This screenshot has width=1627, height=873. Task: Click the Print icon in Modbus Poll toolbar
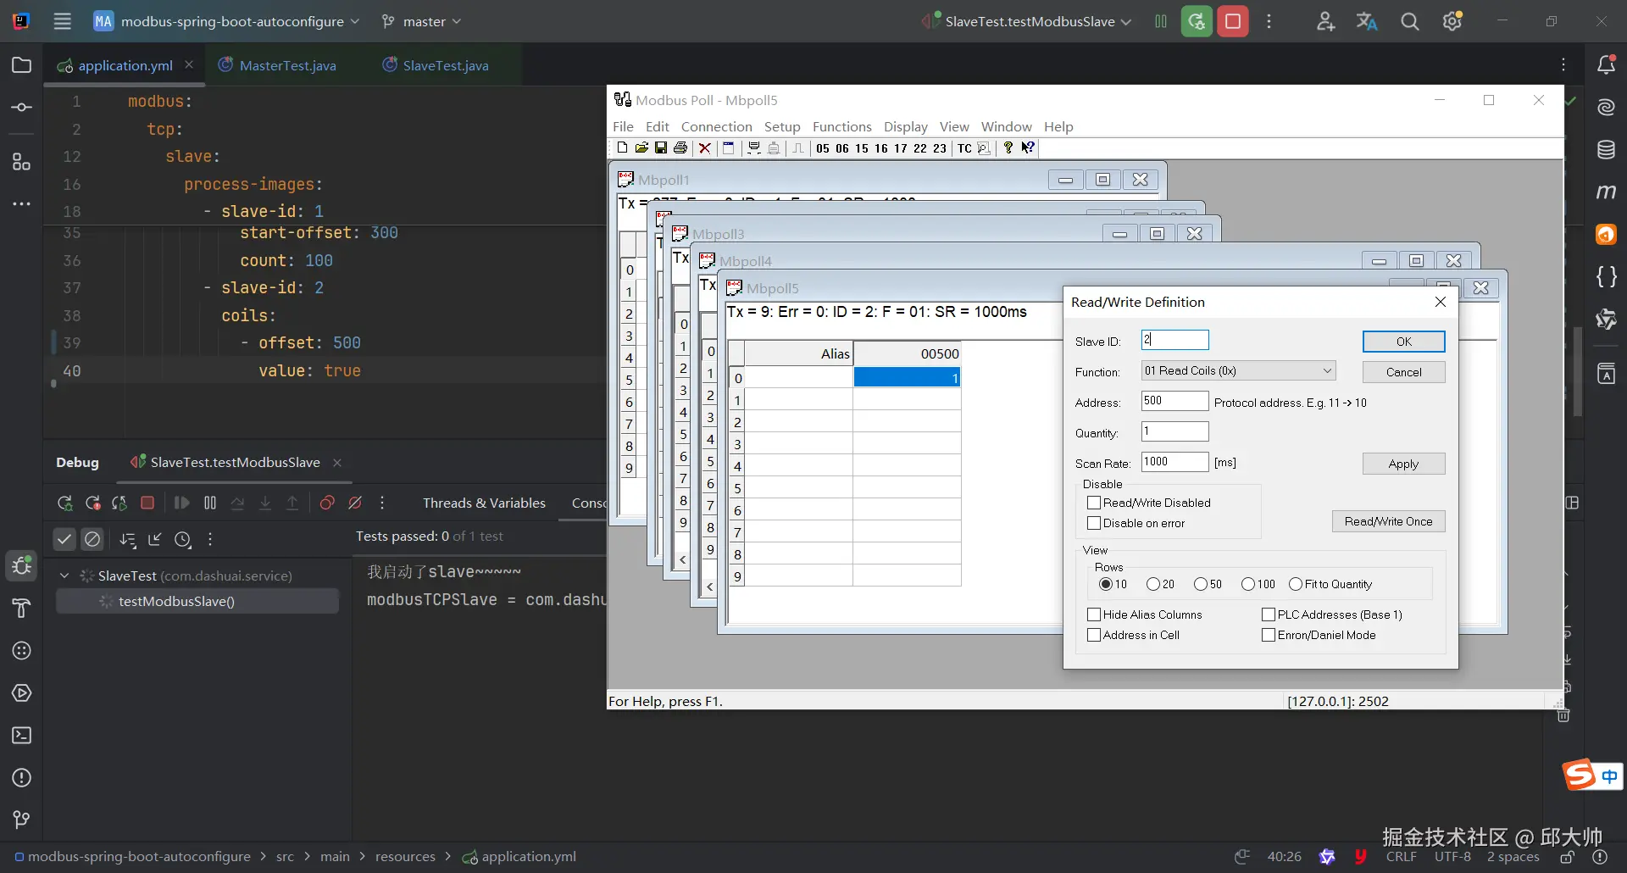(x=680, y=148)
